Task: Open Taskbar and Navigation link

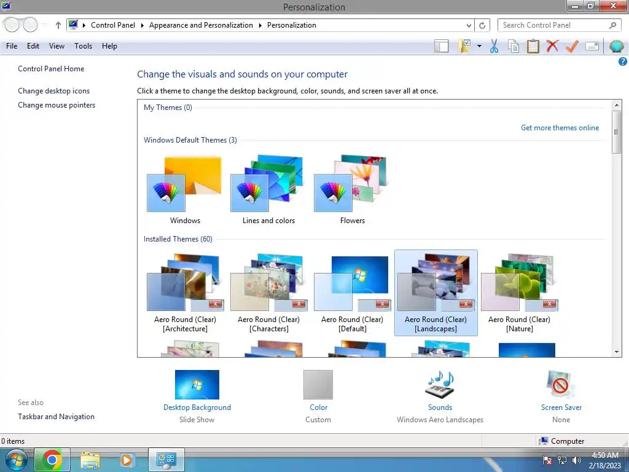Action: tap(56, 417)
